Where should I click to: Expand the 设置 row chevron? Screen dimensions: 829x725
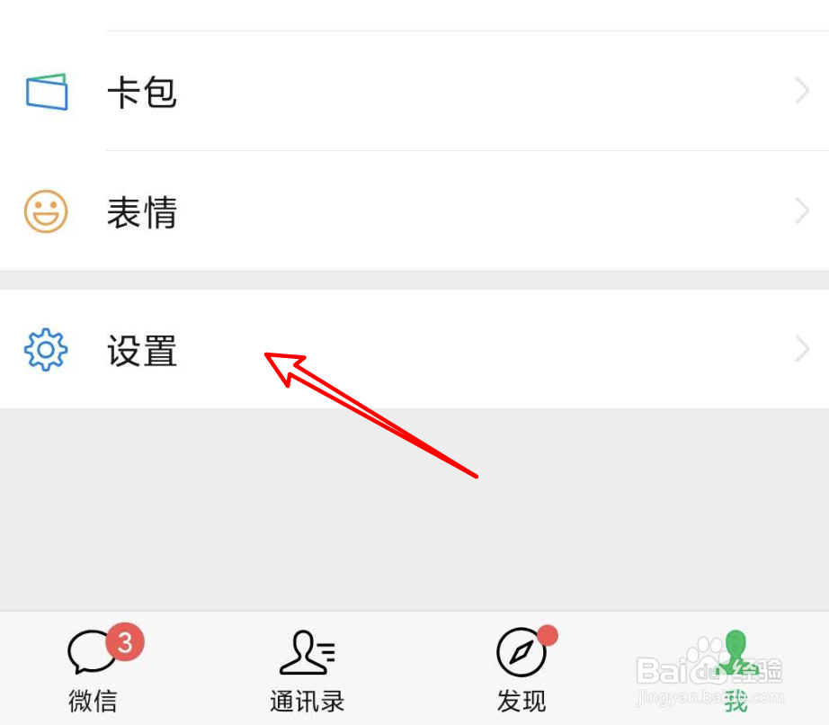[802, 349]
